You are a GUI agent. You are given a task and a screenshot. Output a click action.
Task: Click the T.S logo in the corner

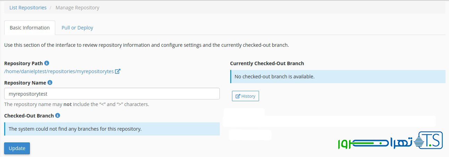[x=430, y=141]
